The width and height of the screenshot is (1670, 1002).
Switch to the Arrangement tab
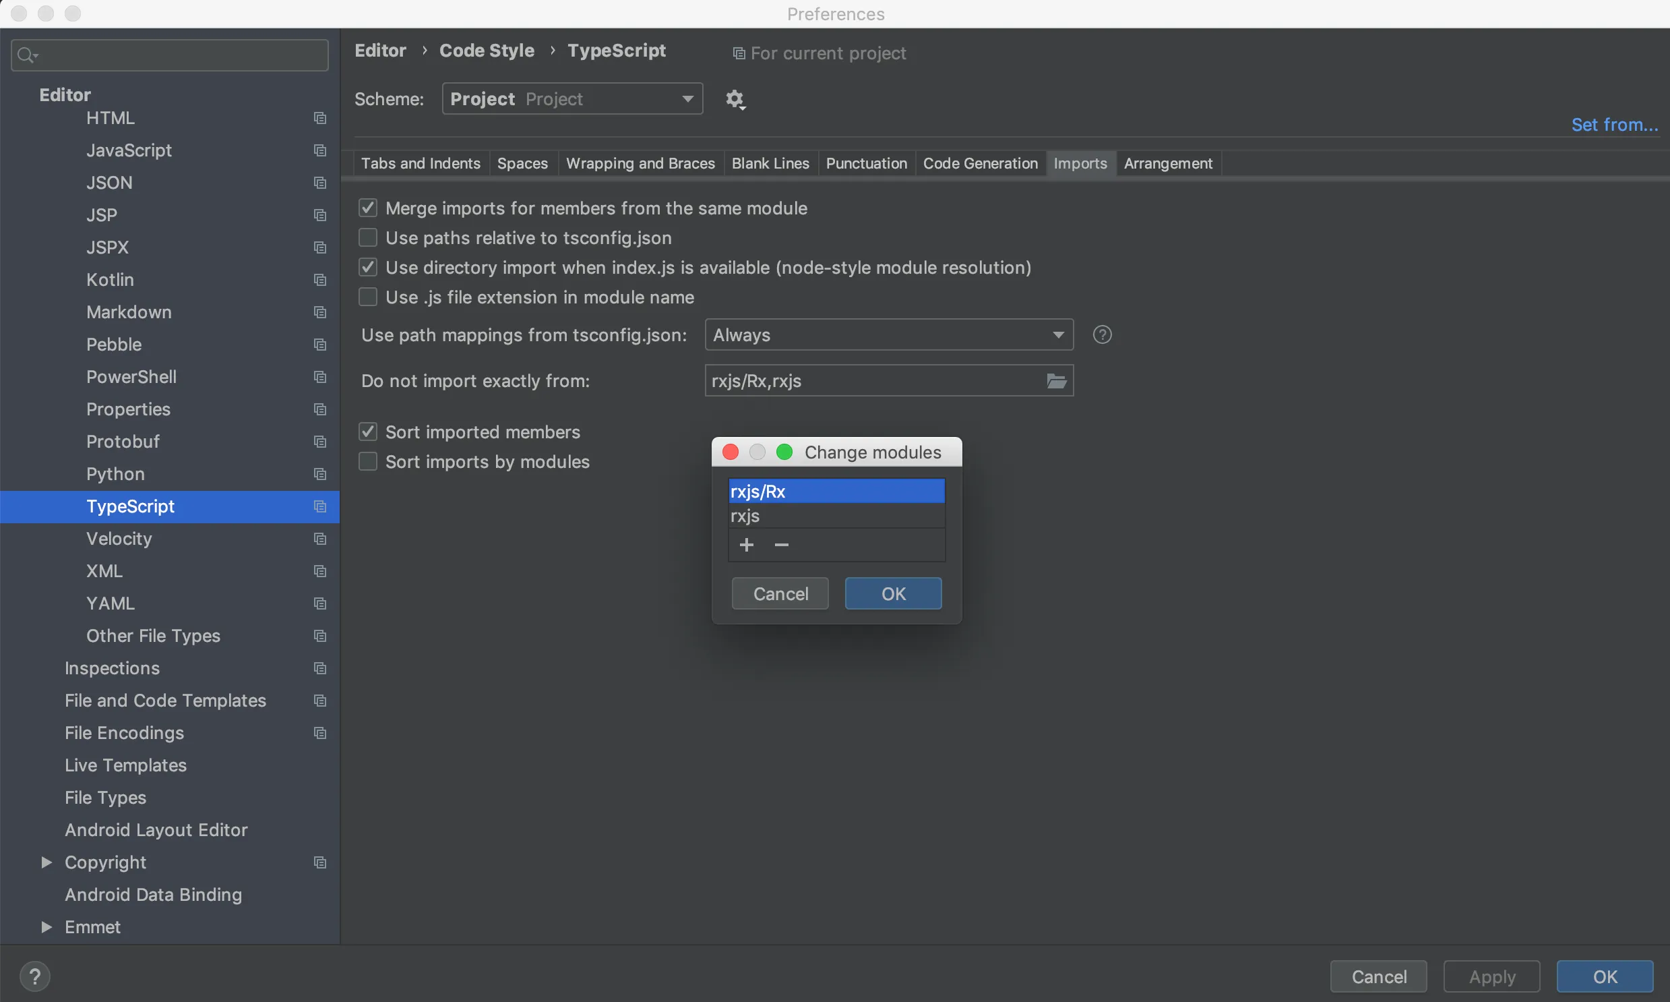click(1167, 163)
